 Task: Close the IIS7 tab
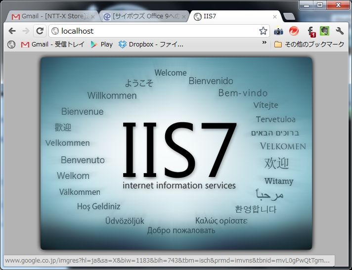tap(275, 17)
